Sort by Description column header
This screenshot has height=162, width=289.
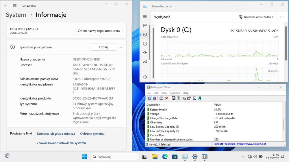pyautogui.click(x=179, y=104)
